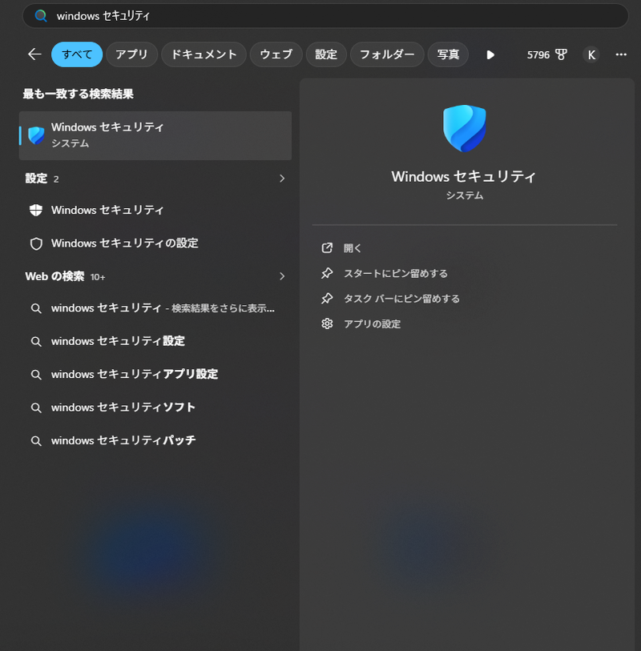The width and height of the screenshot is (641, 651).
Task: Click the search magnifier icon in search box
Action: point(41,16)
